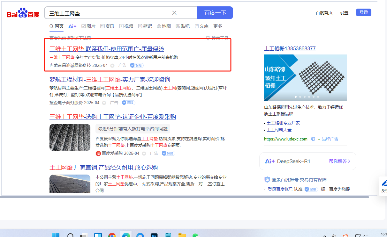This screenshot has height=237, width=387.
Task: Expand dropdown arrow beside 内蒙古昌迎诚网络科技 2025-04
Action: [x=112, y=66]
